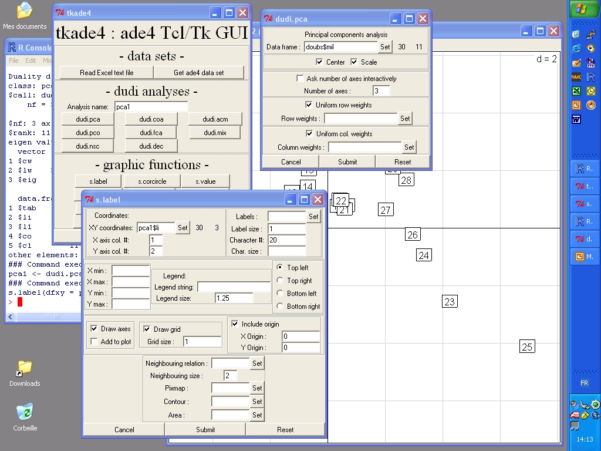Open the Downloads folder shortcut

(25, 368)
